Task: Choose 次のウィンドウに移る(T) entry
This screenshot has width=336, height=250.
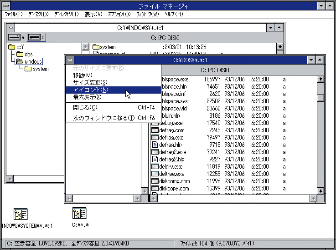Action: click(114, 118)
